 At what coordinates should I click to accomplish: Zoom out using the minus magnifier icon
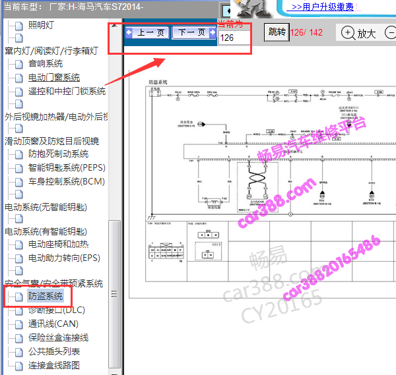pyautogui.click(x=391, y=32)
